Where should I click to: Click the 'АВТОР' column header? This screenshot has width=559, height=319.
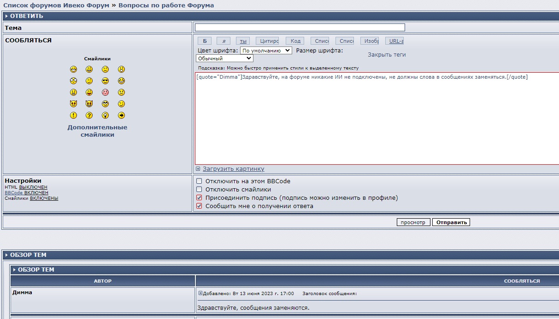103,281
